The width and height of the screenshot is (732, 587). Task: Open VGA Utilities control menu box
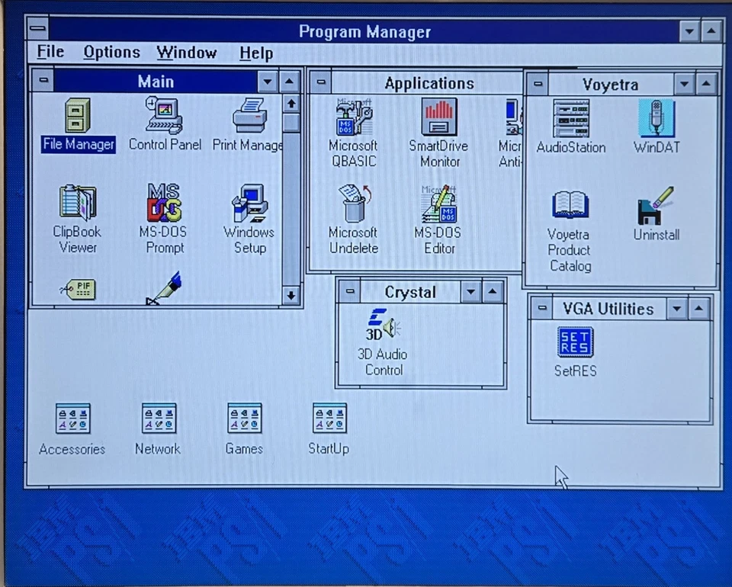point(542,308)
